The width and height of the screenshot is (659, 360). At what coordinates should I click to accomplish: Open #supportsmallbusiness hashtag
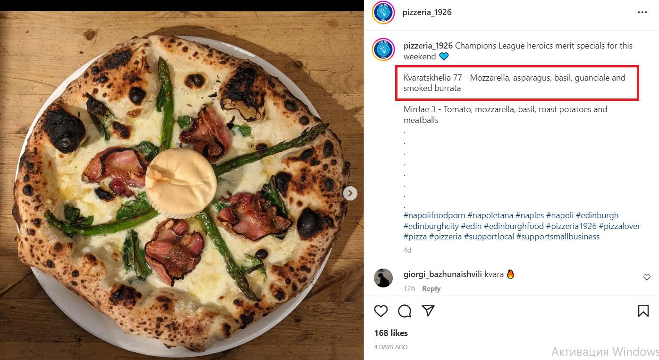pos(558,237)
